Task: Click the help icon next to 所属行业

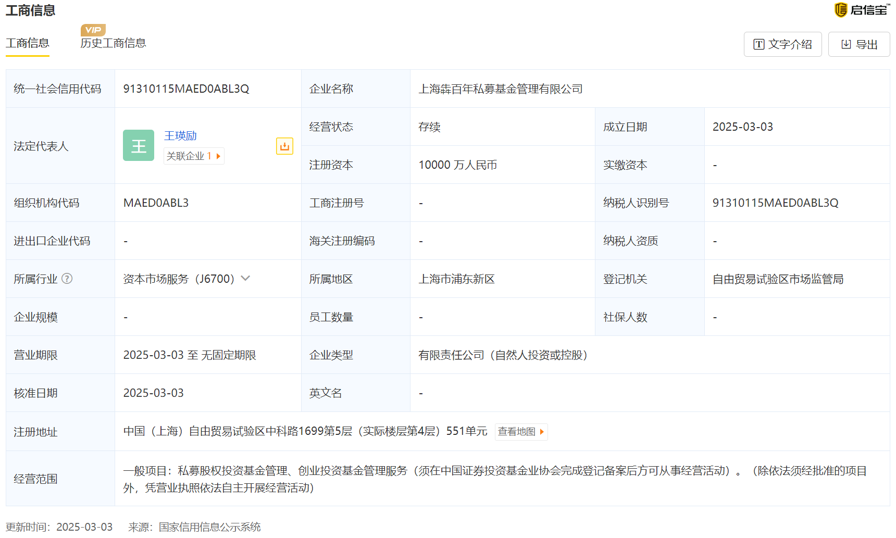Action: [67, 279]
